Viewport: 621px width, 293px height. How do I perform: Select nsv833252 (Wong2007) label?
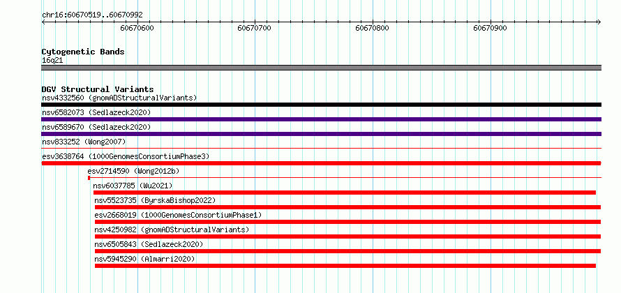point(84,142)
